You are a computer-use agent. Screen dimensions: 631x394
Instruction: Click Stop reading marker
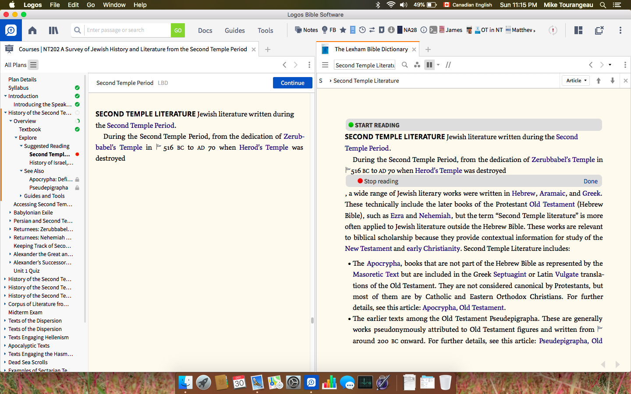pyautogui.click(x=378, y=181)
